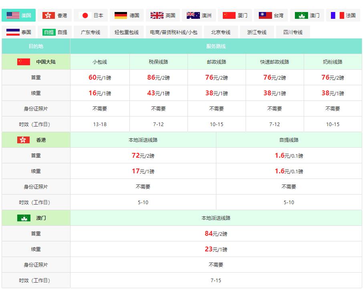Click the Thailand flag icon

pyautogui.click(x=13, y=32)
